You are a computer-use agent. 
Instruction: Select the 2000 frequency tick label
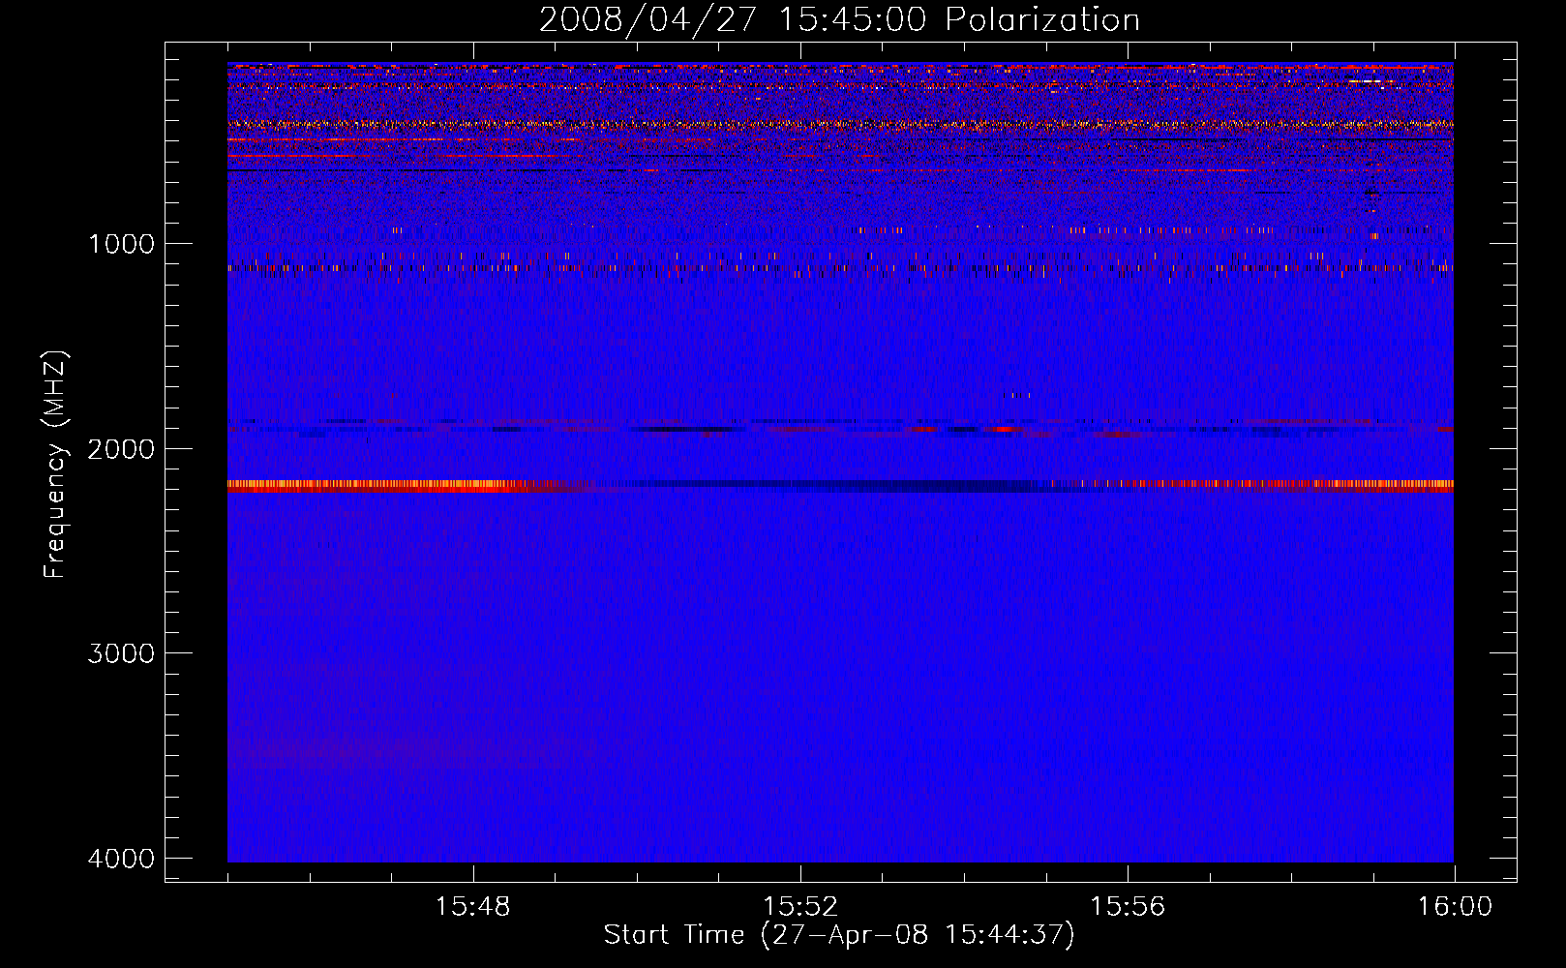tap(122, 448)
